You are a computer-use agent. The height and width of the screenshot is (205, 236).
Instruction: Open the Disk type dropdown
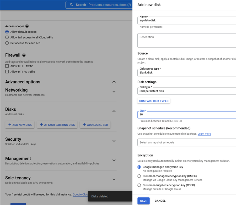tap(187, 91)
